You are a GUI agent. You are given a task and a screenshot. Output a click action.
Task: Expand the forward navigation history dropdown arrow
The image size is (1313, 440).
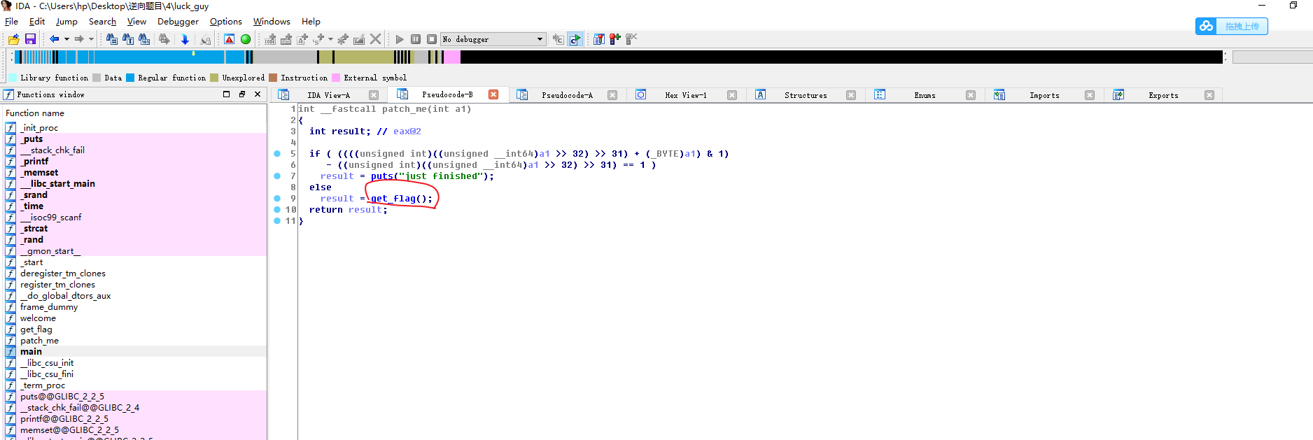pyautogui.click(x=91, y=39)
